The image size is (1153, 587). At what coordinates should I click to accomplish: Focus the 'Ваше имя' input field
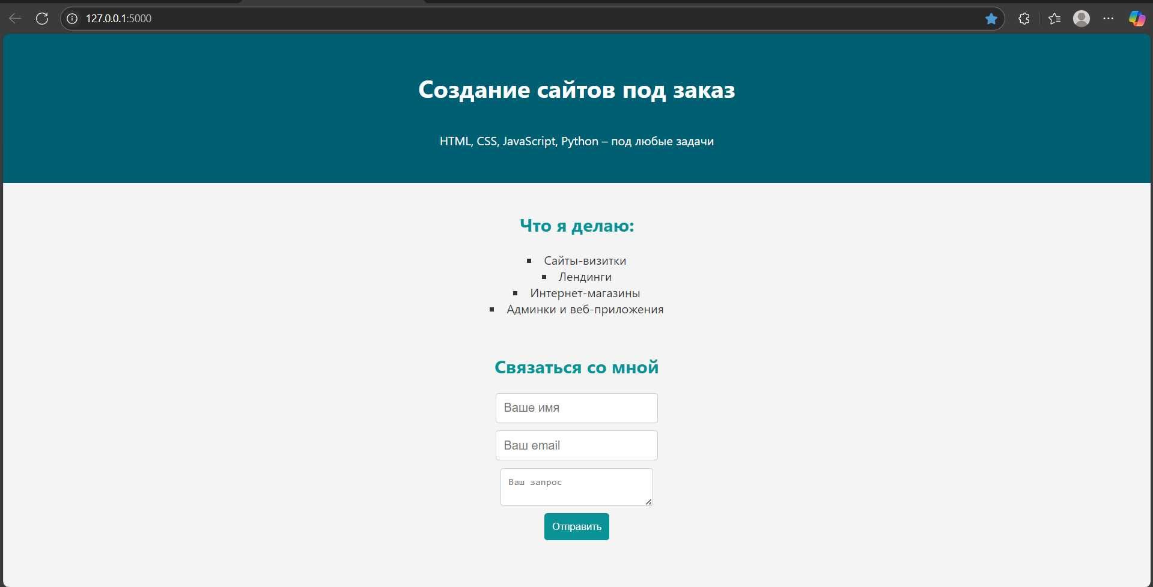point(576,408)
